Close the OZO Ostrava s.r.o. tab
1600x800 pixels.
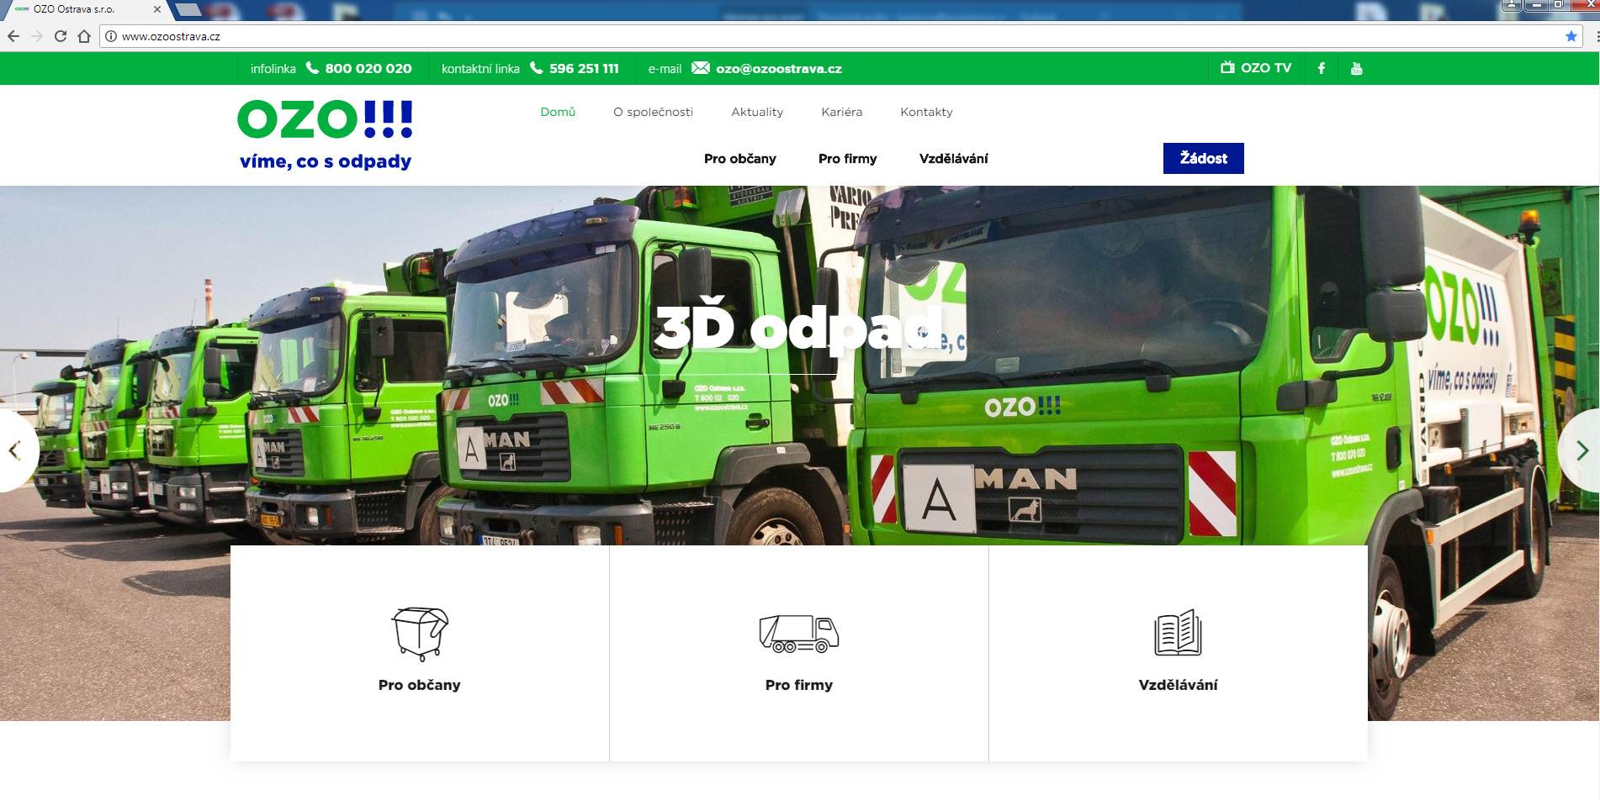click(156, 9)
